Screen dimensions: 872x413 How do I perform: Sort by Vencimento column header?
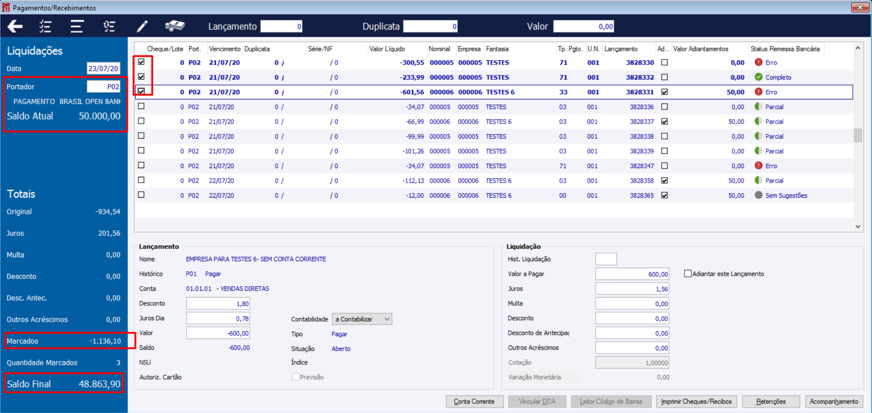225,49
